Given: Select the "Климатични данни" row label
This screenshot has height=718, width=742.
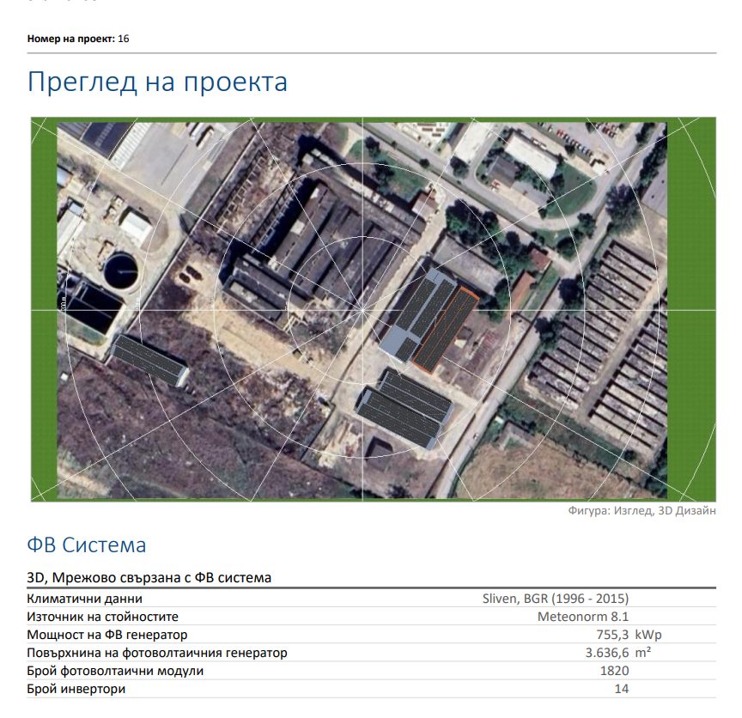Looking at the screenshot, I should 84,599.
